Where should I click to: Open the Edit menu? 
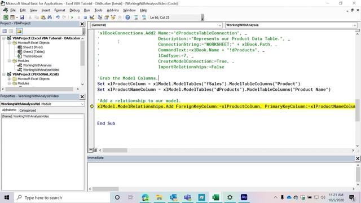[x=23, y=10]
